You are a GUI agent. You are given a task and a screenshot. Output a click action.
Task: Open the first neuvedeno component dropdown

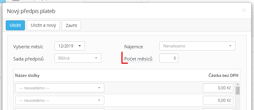(x=60, y=88)
